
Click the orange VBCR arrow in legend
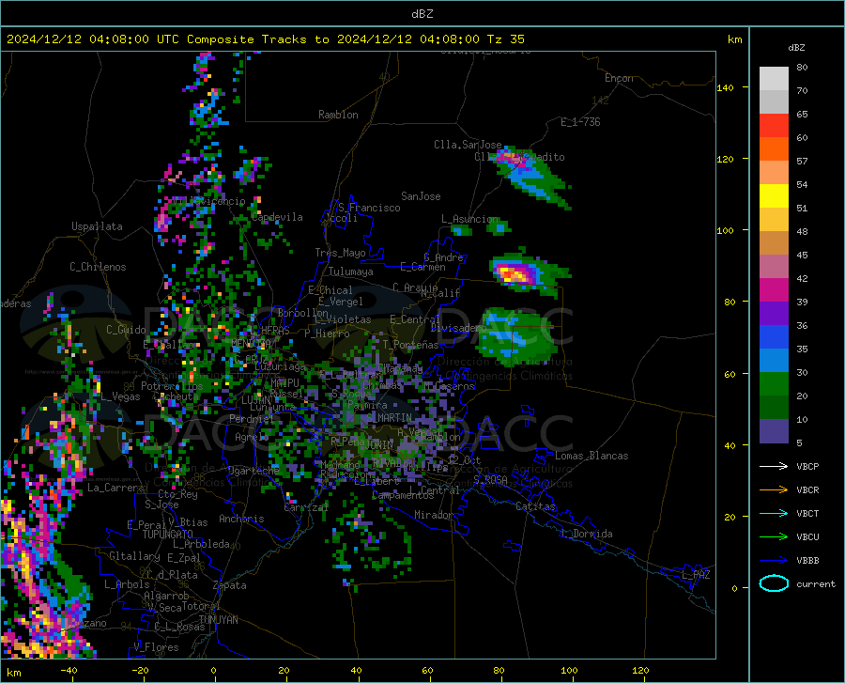774,490
